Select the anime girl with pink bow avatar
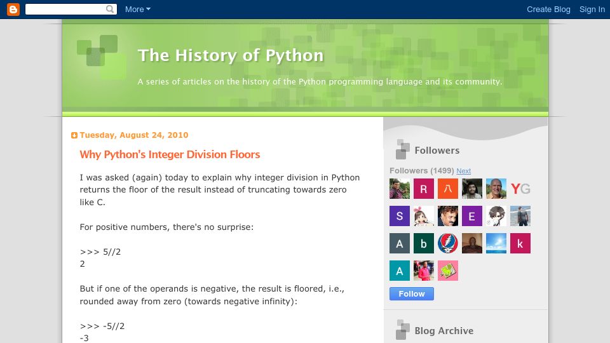The height and width of the screenshot is (343, 610). 424,216
